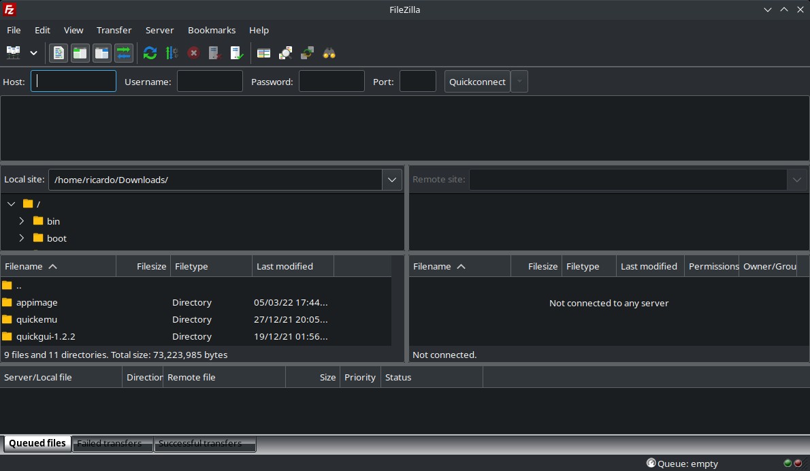The height and width of the screenshot is (471, 810).
Task: Open the Site Manager icon
Action: [x=13, y=52]
